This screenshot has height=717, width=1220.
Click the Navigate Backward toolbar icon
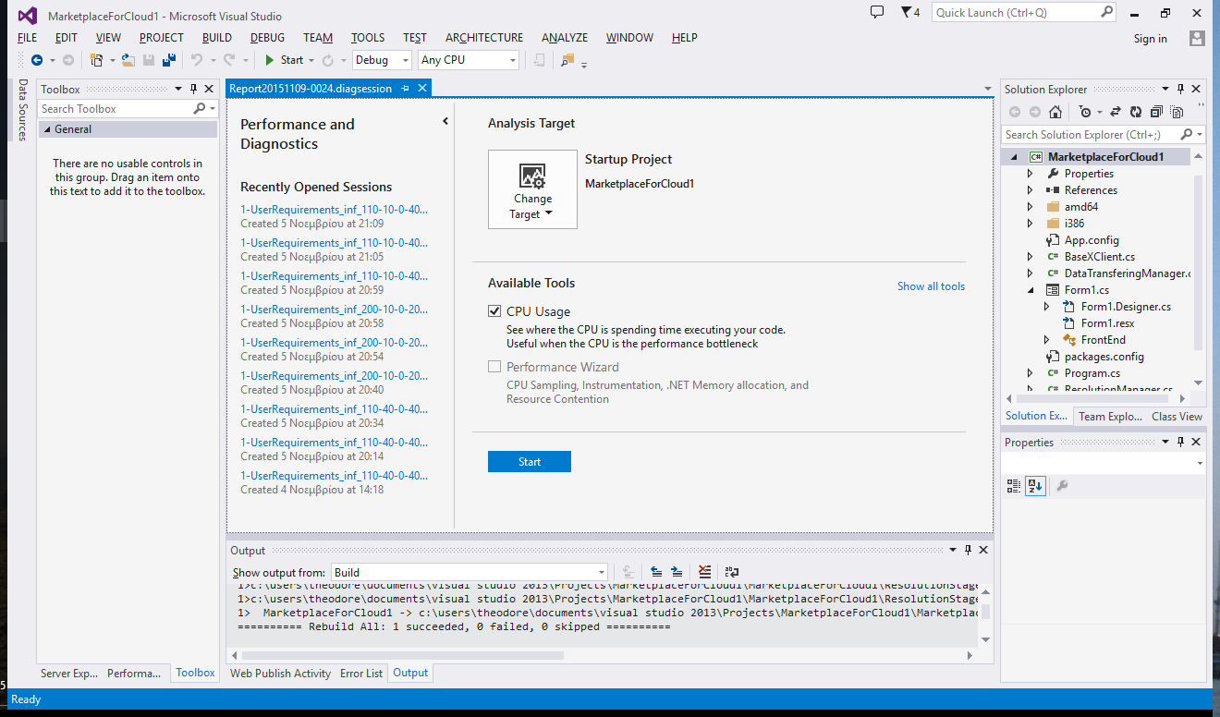37,60
